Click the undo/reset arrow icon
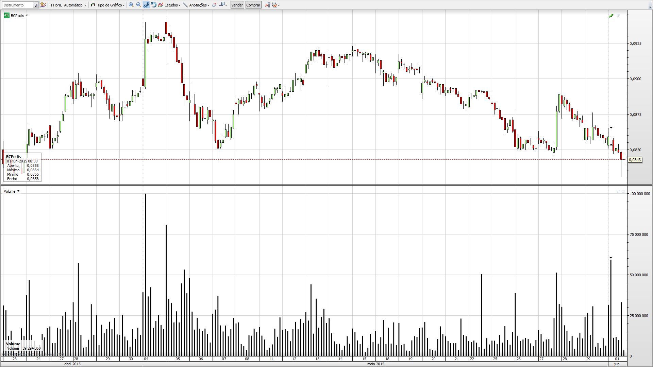653x367 pixels. pos(153,5)
